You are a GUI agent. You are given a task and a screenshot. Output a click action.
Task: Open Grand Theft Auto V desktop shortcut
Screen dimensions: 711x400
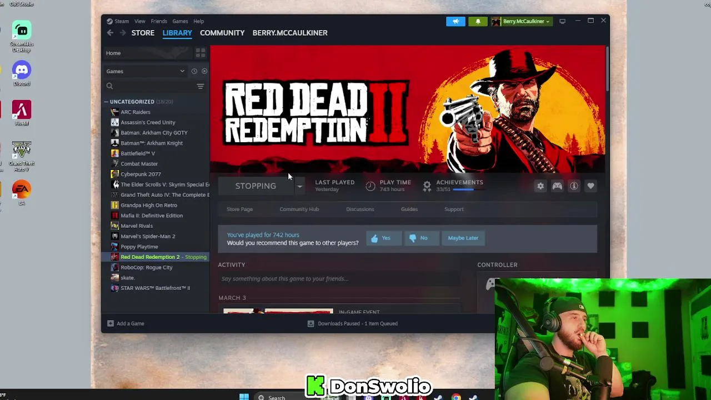click(22, 156)
